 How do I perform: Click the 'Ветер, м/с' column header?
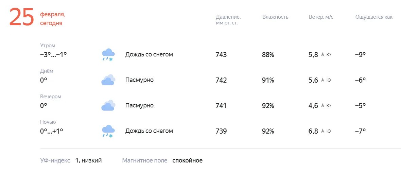coord(321,17)
